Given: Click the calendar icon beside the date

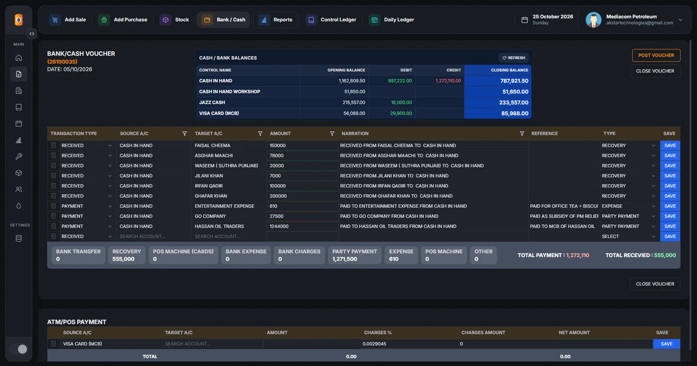Looking at the screenshot, I should pyautogui.click(x=524, y=20).
